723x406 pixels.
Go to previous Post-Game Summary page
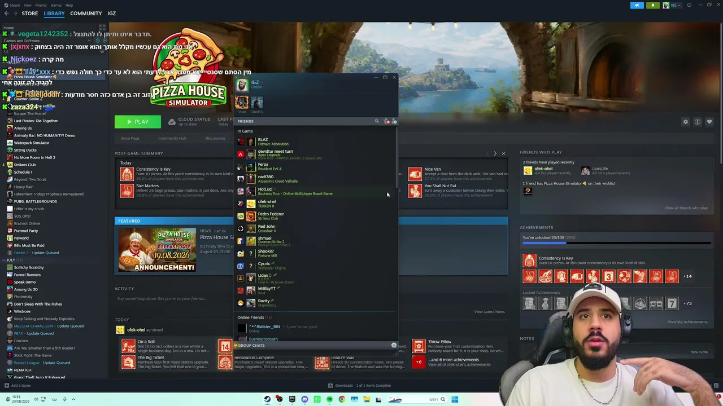click(x=487, y=153)
